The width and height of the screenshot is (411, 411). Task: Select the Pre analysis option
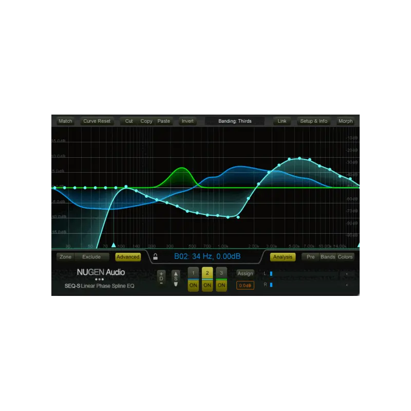point(311,257)
